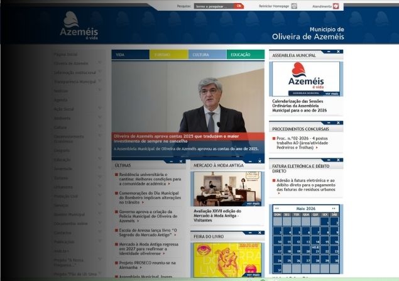Expand the Ambiente sidebar arrow
The width and height of the screenshot is (399, 281).
(x=100, y=118)
